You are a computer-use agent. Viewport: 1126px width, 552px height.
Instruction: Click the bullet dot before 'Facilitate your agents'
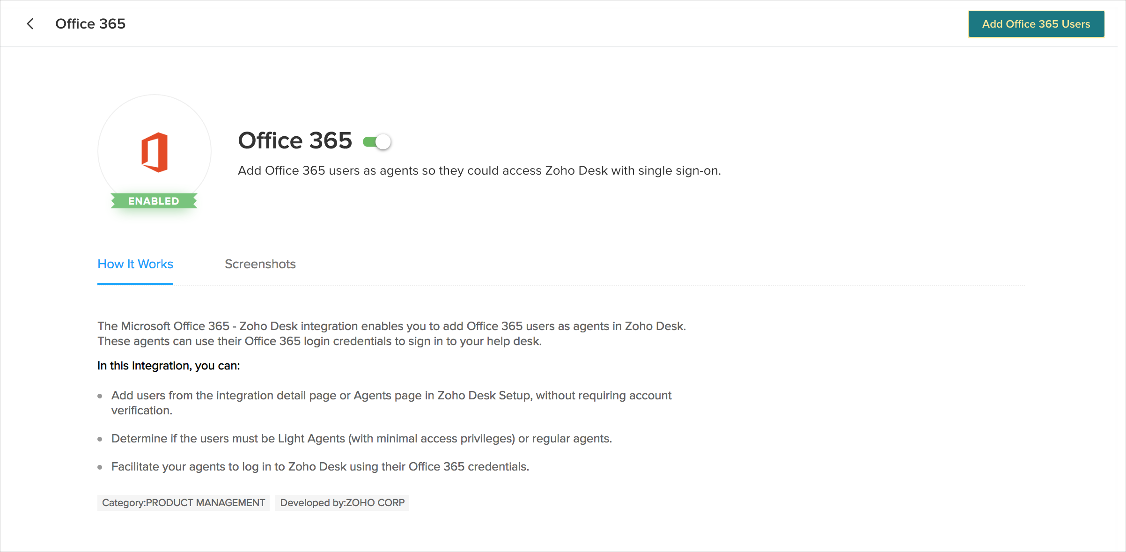[100, 467]
